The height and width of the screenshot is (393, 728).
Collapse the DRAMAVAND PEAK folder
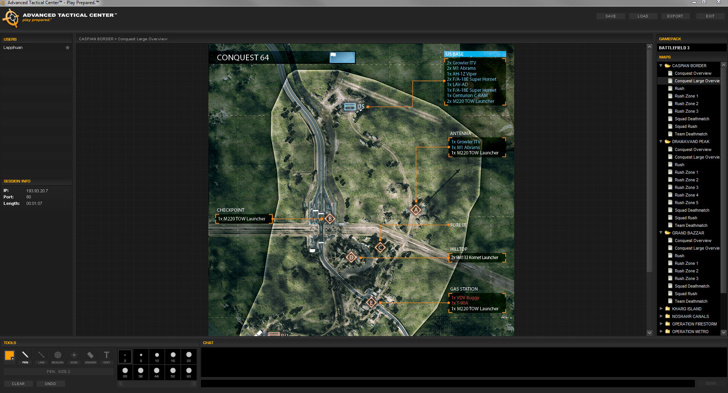click(661, 141)
